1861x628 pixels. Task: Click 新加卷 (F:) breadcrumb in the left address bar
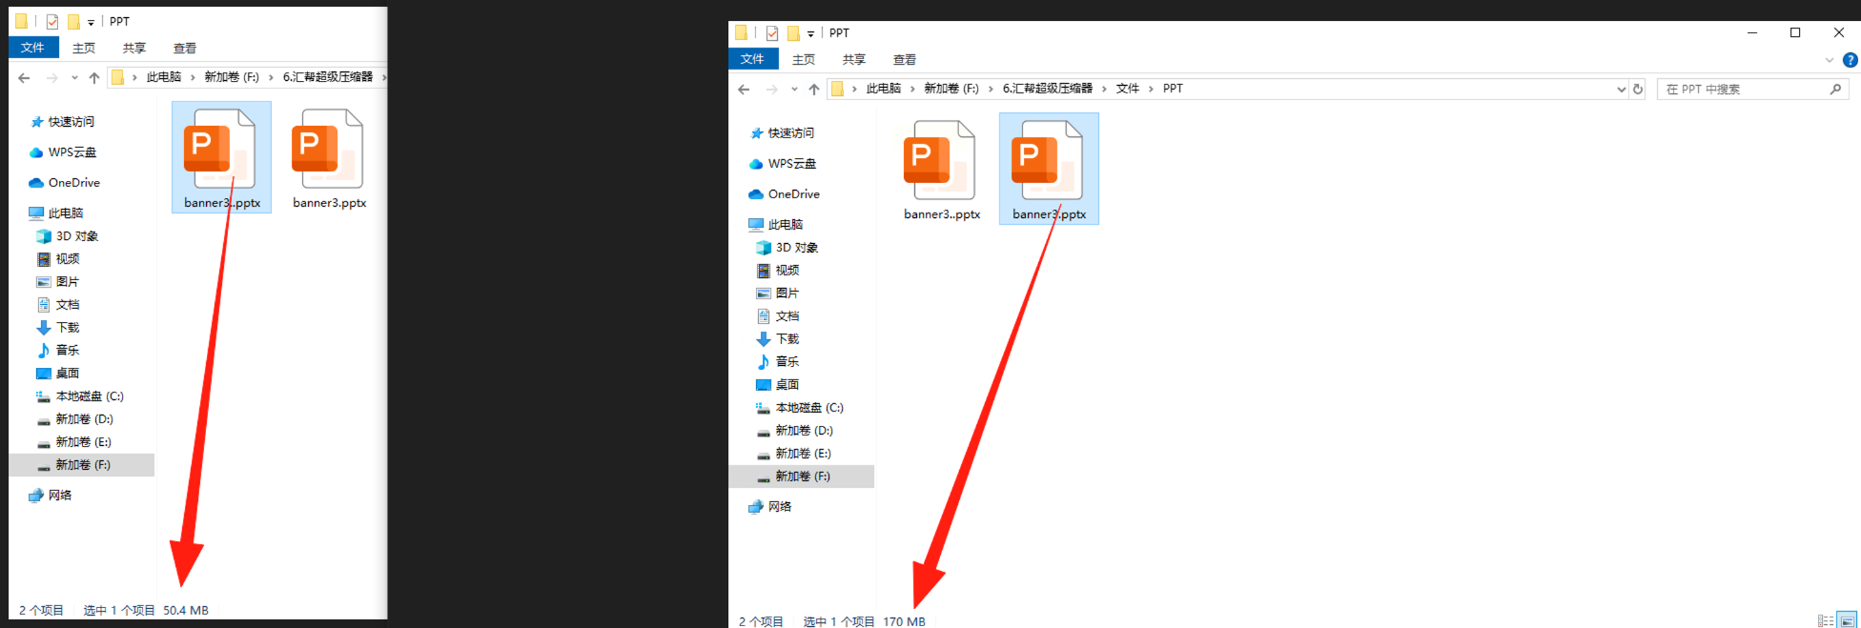click(x=232, y=77)
